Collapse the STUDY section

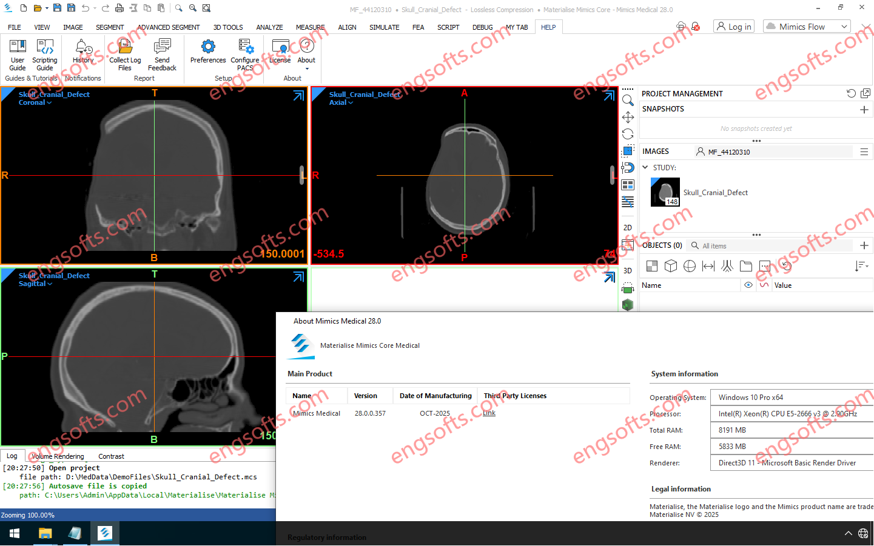(645, 167)
